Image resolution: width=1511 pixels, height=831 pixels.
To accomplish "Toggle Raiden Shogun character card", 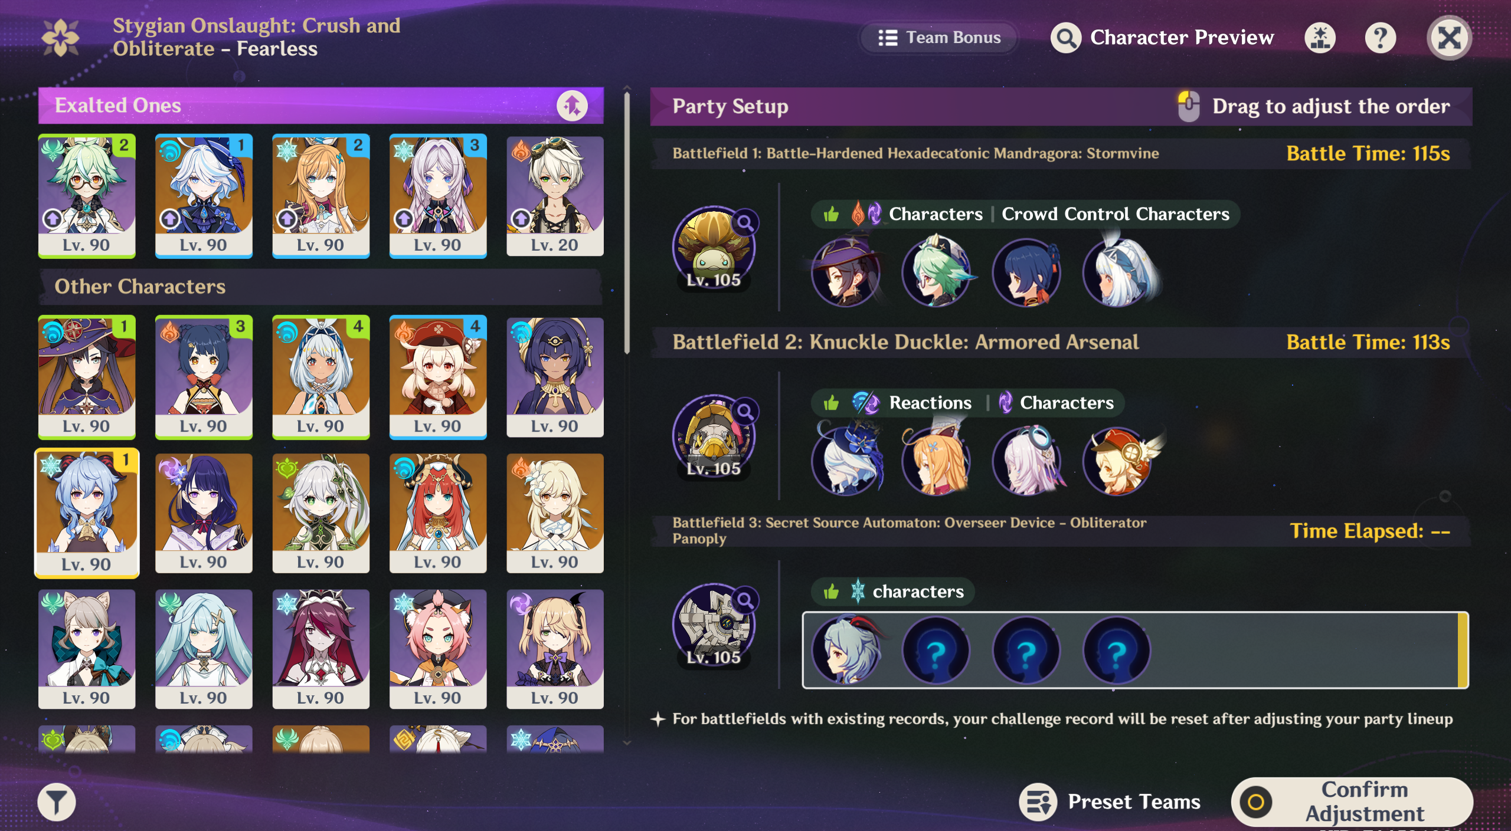I will pos(203,513).
